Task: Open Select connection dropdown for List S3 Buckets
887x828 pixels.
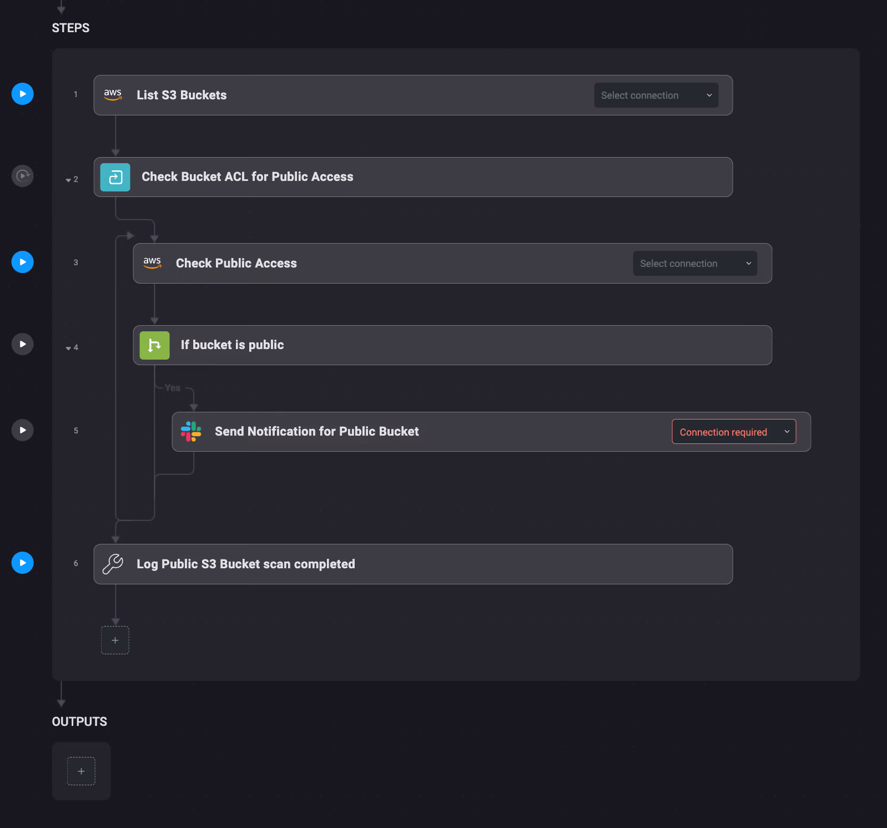Action: pos(656,95)
